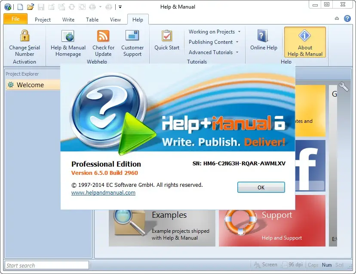Switch to the Project tab
356x274 pixels.
tap(43, 20)
